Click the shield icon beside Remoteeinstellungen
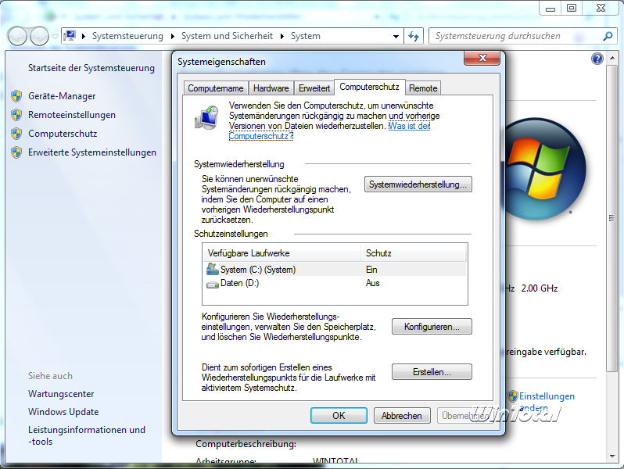 [x=16, y=115]
